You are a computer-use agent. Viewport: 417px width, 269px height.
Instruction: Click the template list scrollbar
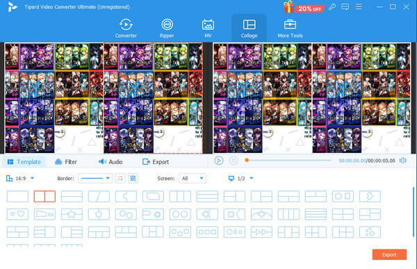(x=414, y=211)
